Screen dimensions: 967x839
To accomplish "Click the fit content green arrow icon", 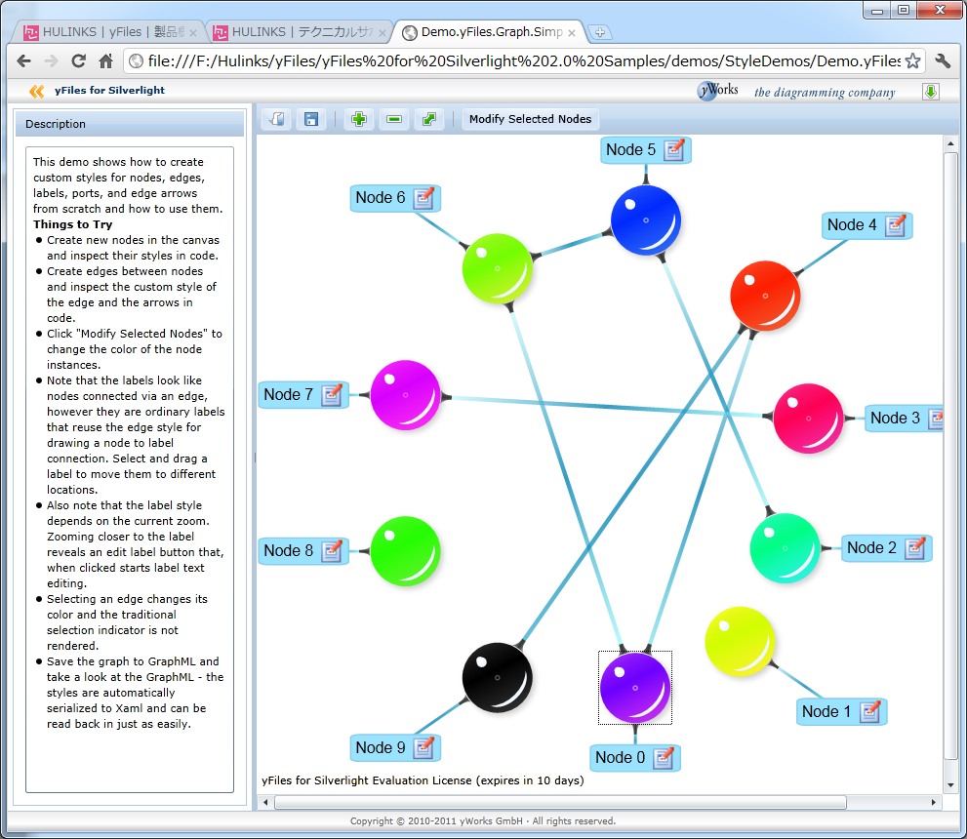I will tap(429, 119).
